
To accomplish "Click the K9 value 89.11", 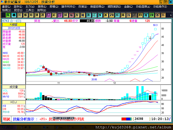I will 20,106.
